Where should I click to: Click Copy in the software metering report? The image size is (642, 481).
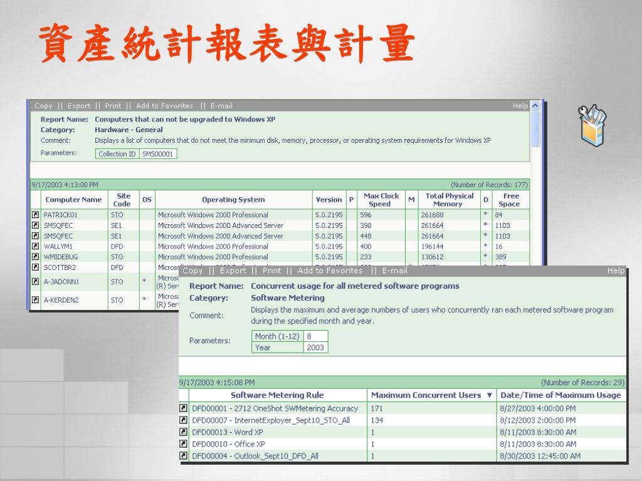(193, 271)
